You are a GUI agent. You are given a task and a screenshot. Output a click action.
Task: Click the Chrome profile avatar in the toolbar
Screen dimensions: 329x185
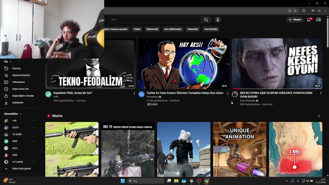pyautogui.click(x=319, y=11)
